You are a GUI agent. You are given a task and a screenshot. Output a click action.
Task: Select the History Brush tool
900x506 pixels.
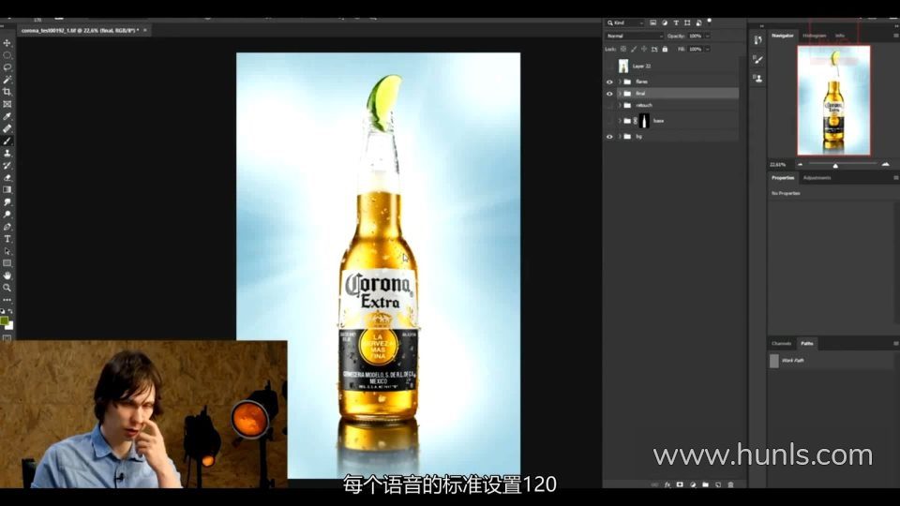(7, 165)
